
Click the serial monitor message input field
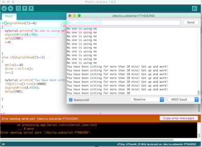(124, 23)
